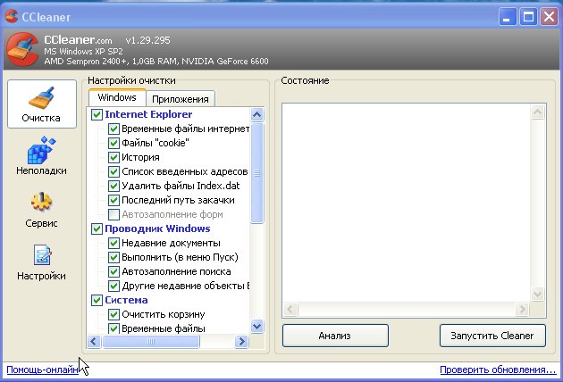Click the cleaning list scroll down arrow
This screenshot has height=382, width=563.
257,327
